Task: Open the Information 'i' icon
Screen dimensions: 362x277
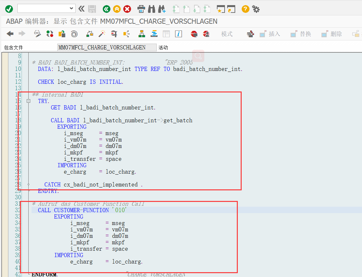Action: 179,34
